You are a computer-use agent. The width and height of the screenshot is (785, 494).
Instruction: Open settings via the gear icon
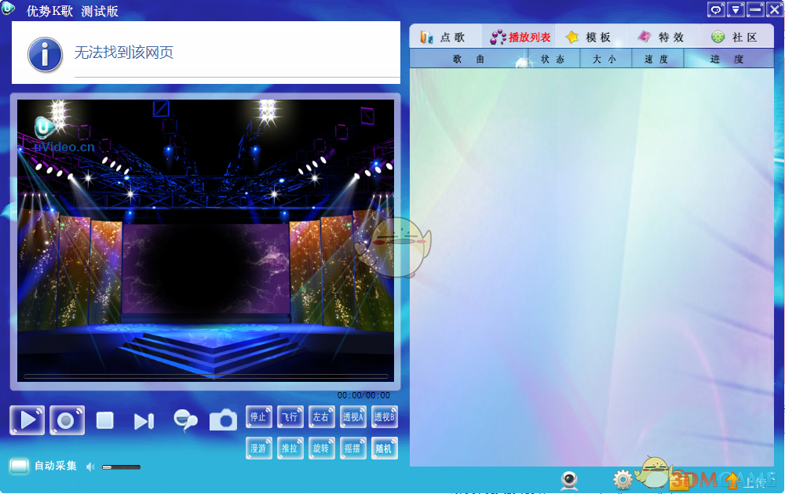(623, 479)
